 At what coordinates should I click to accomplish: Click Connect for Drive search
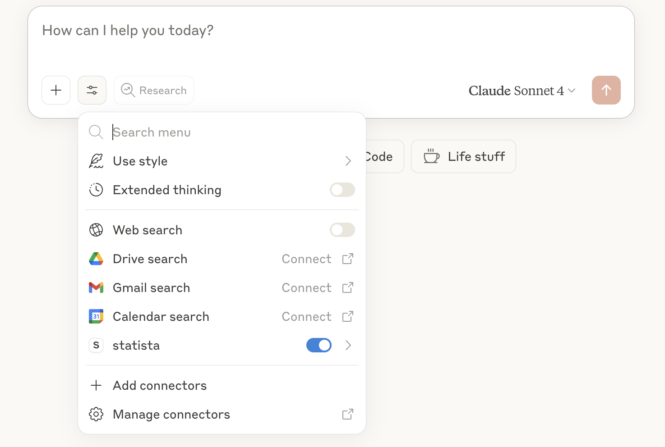click(x=307, y=259)
